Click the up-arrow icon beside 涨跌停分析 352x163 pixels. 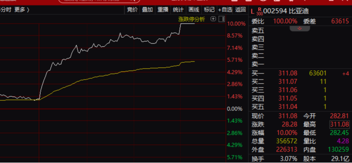(213, 19)
